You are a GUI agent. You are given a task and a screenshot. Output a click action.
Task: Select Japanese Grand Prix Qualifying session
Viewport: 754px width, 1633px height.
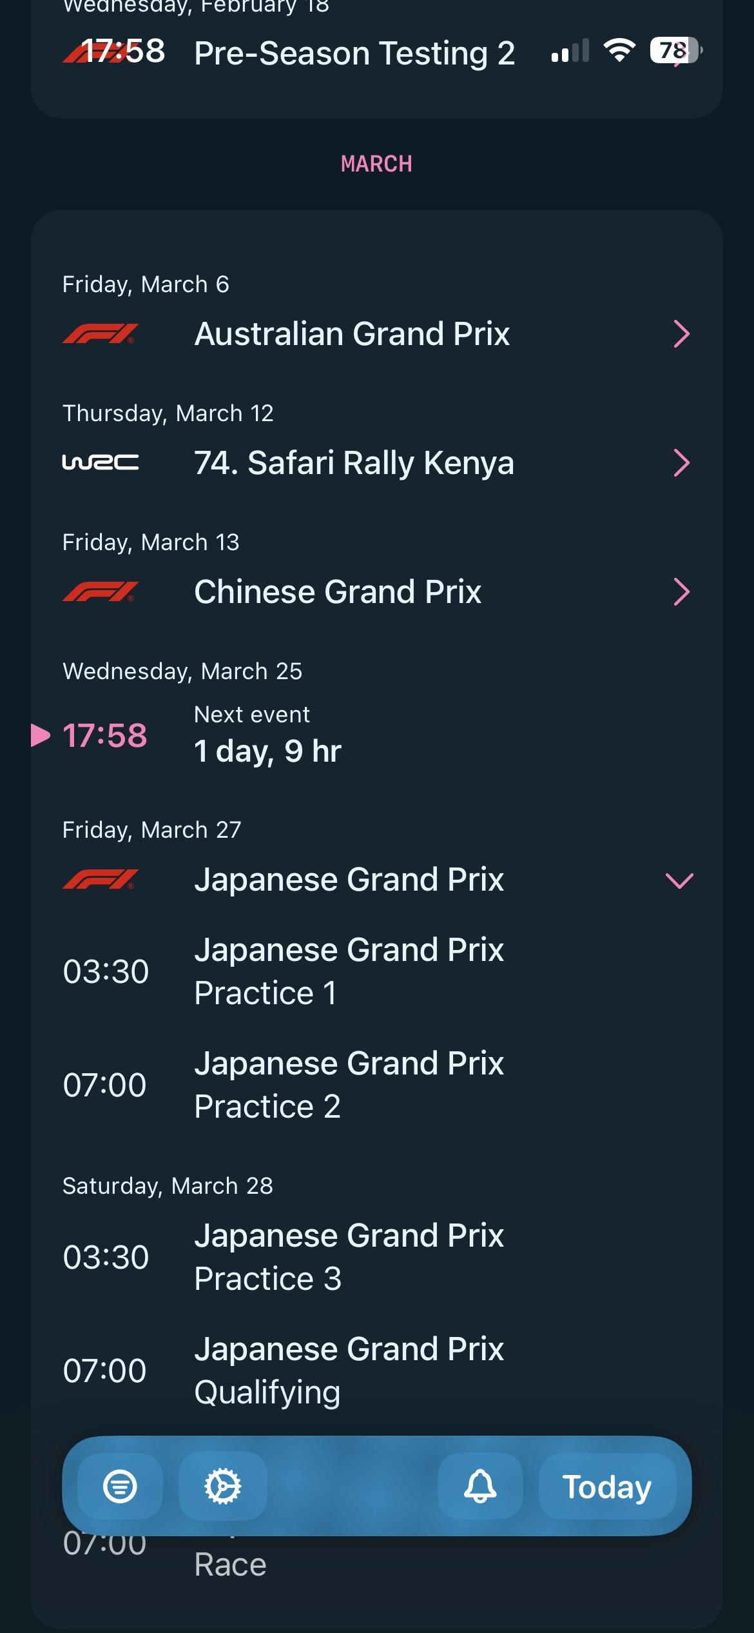coord(349,1371)
